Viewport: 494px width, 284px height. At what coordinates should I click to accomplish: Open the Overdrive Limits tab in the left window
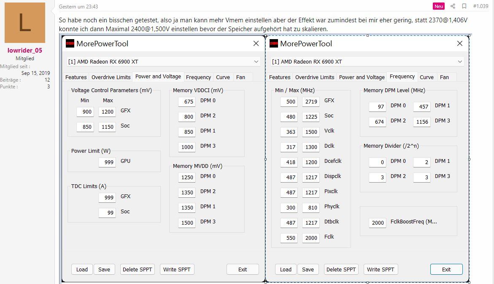(111, 77)
